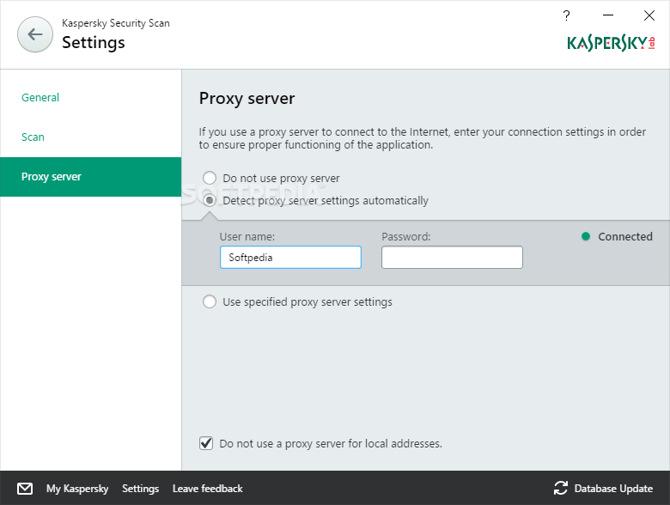Click the Password: label
The image size is (670, 505).
tap(406, 237)
